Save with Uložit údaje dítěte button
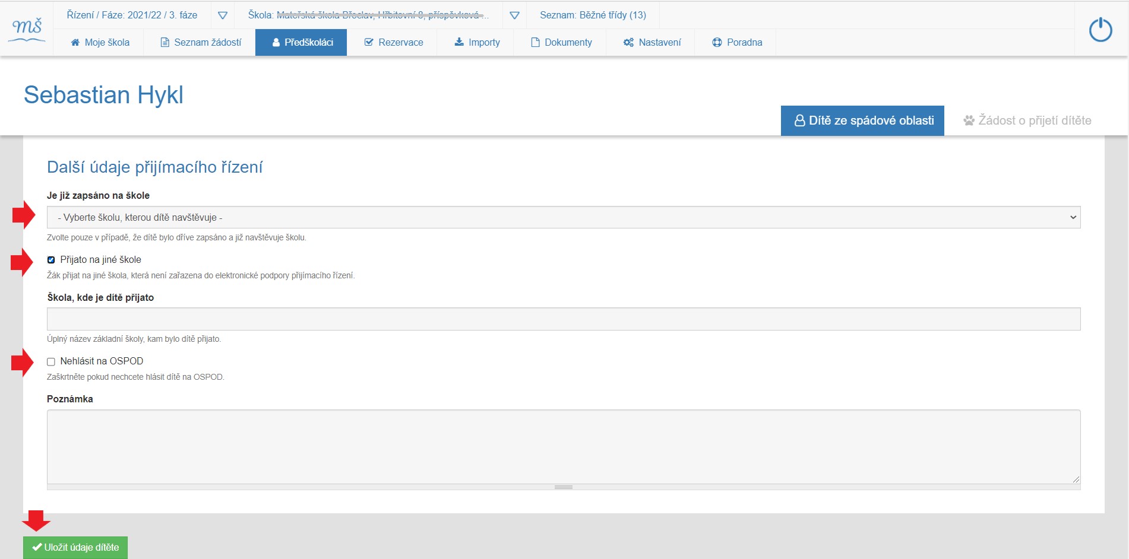Image resolution: width=1129 pixels, height=559 pixels. coord(75,547)
